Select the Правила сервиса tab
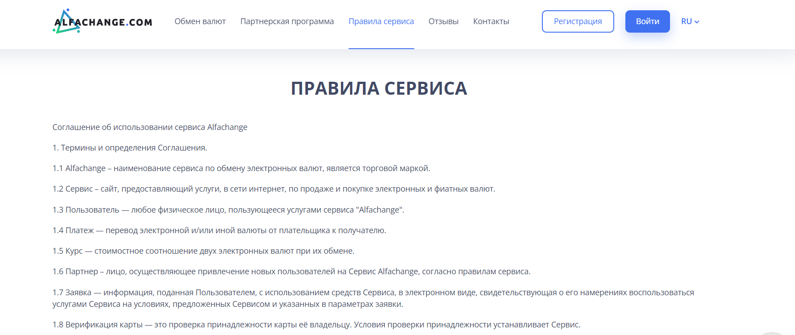795x335 pixels. click(381, 21)
